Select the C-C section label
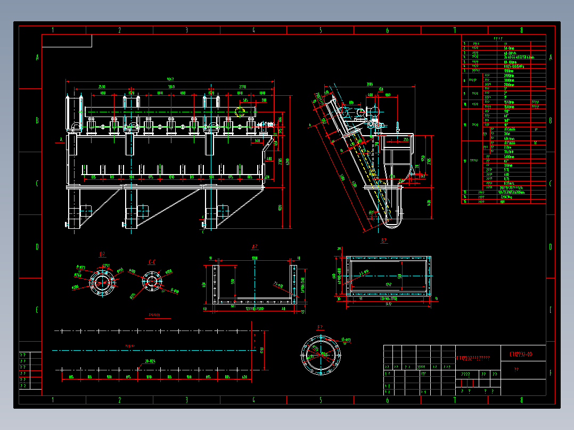The width and height of the screenshot is (574, 430). (152, 262)
